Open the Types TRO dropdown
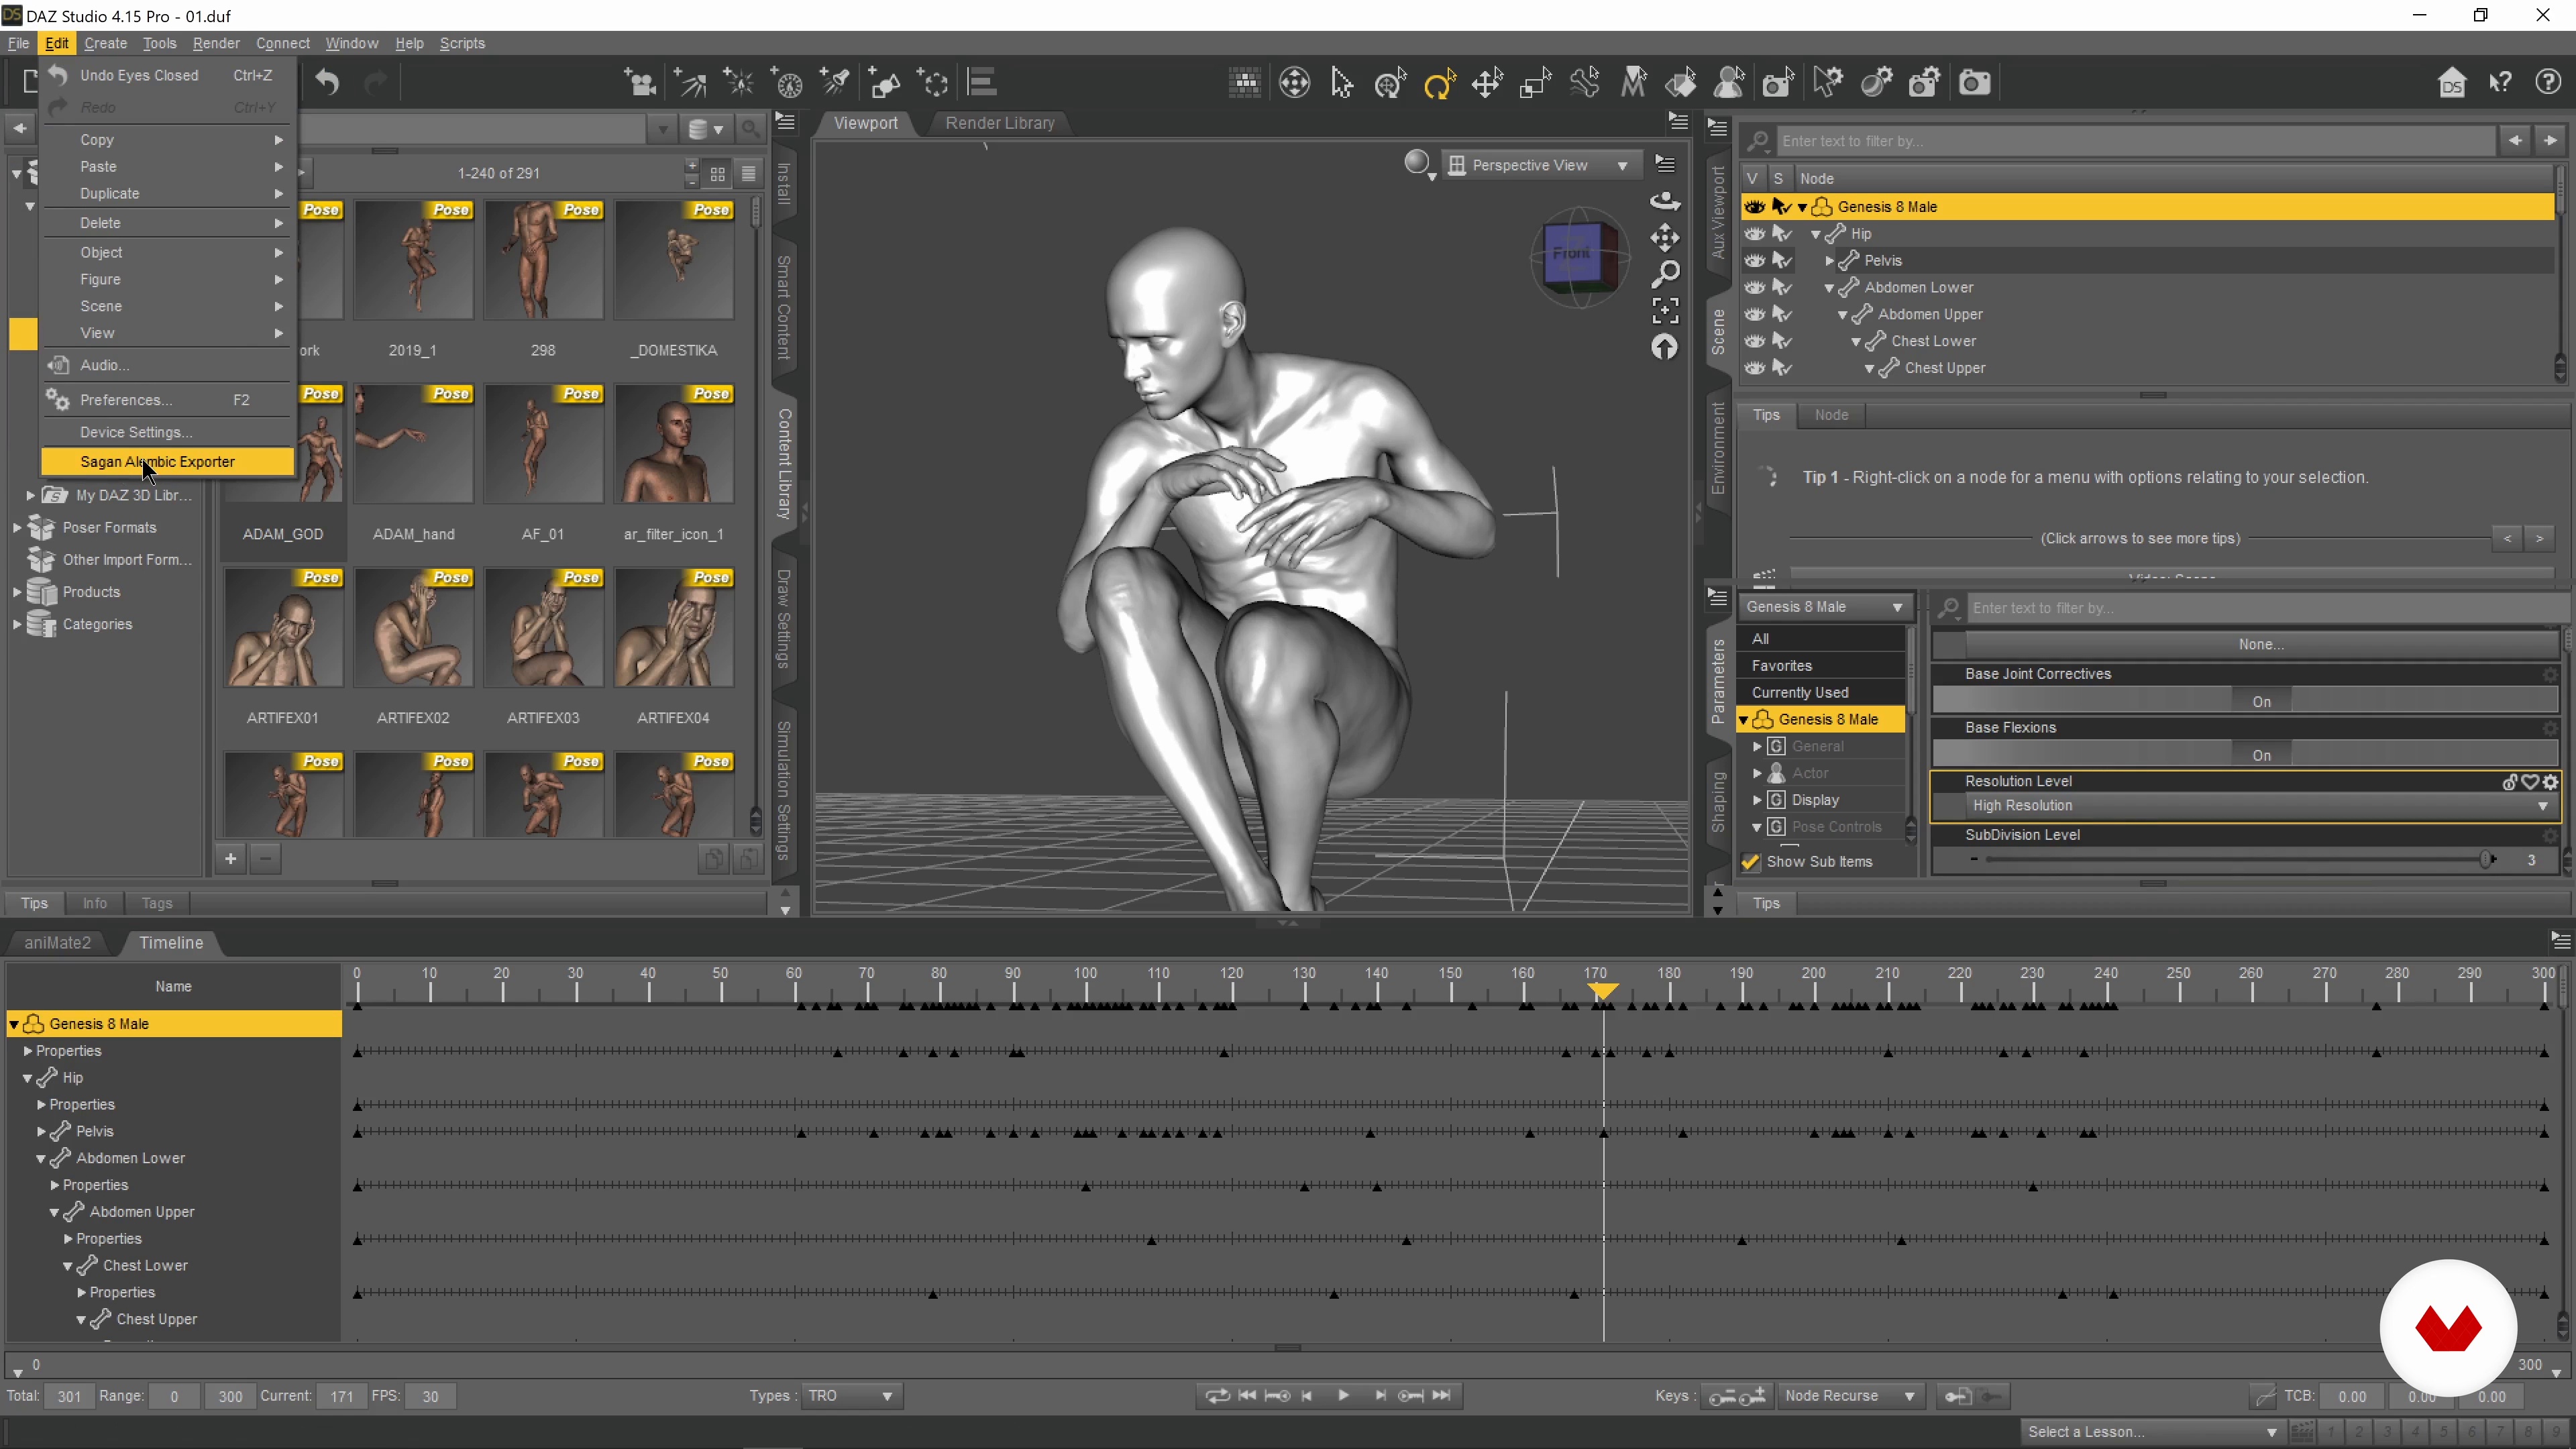This screenshot has width=2576, height=1449. pyautogui.click(x=851, y=1396)
